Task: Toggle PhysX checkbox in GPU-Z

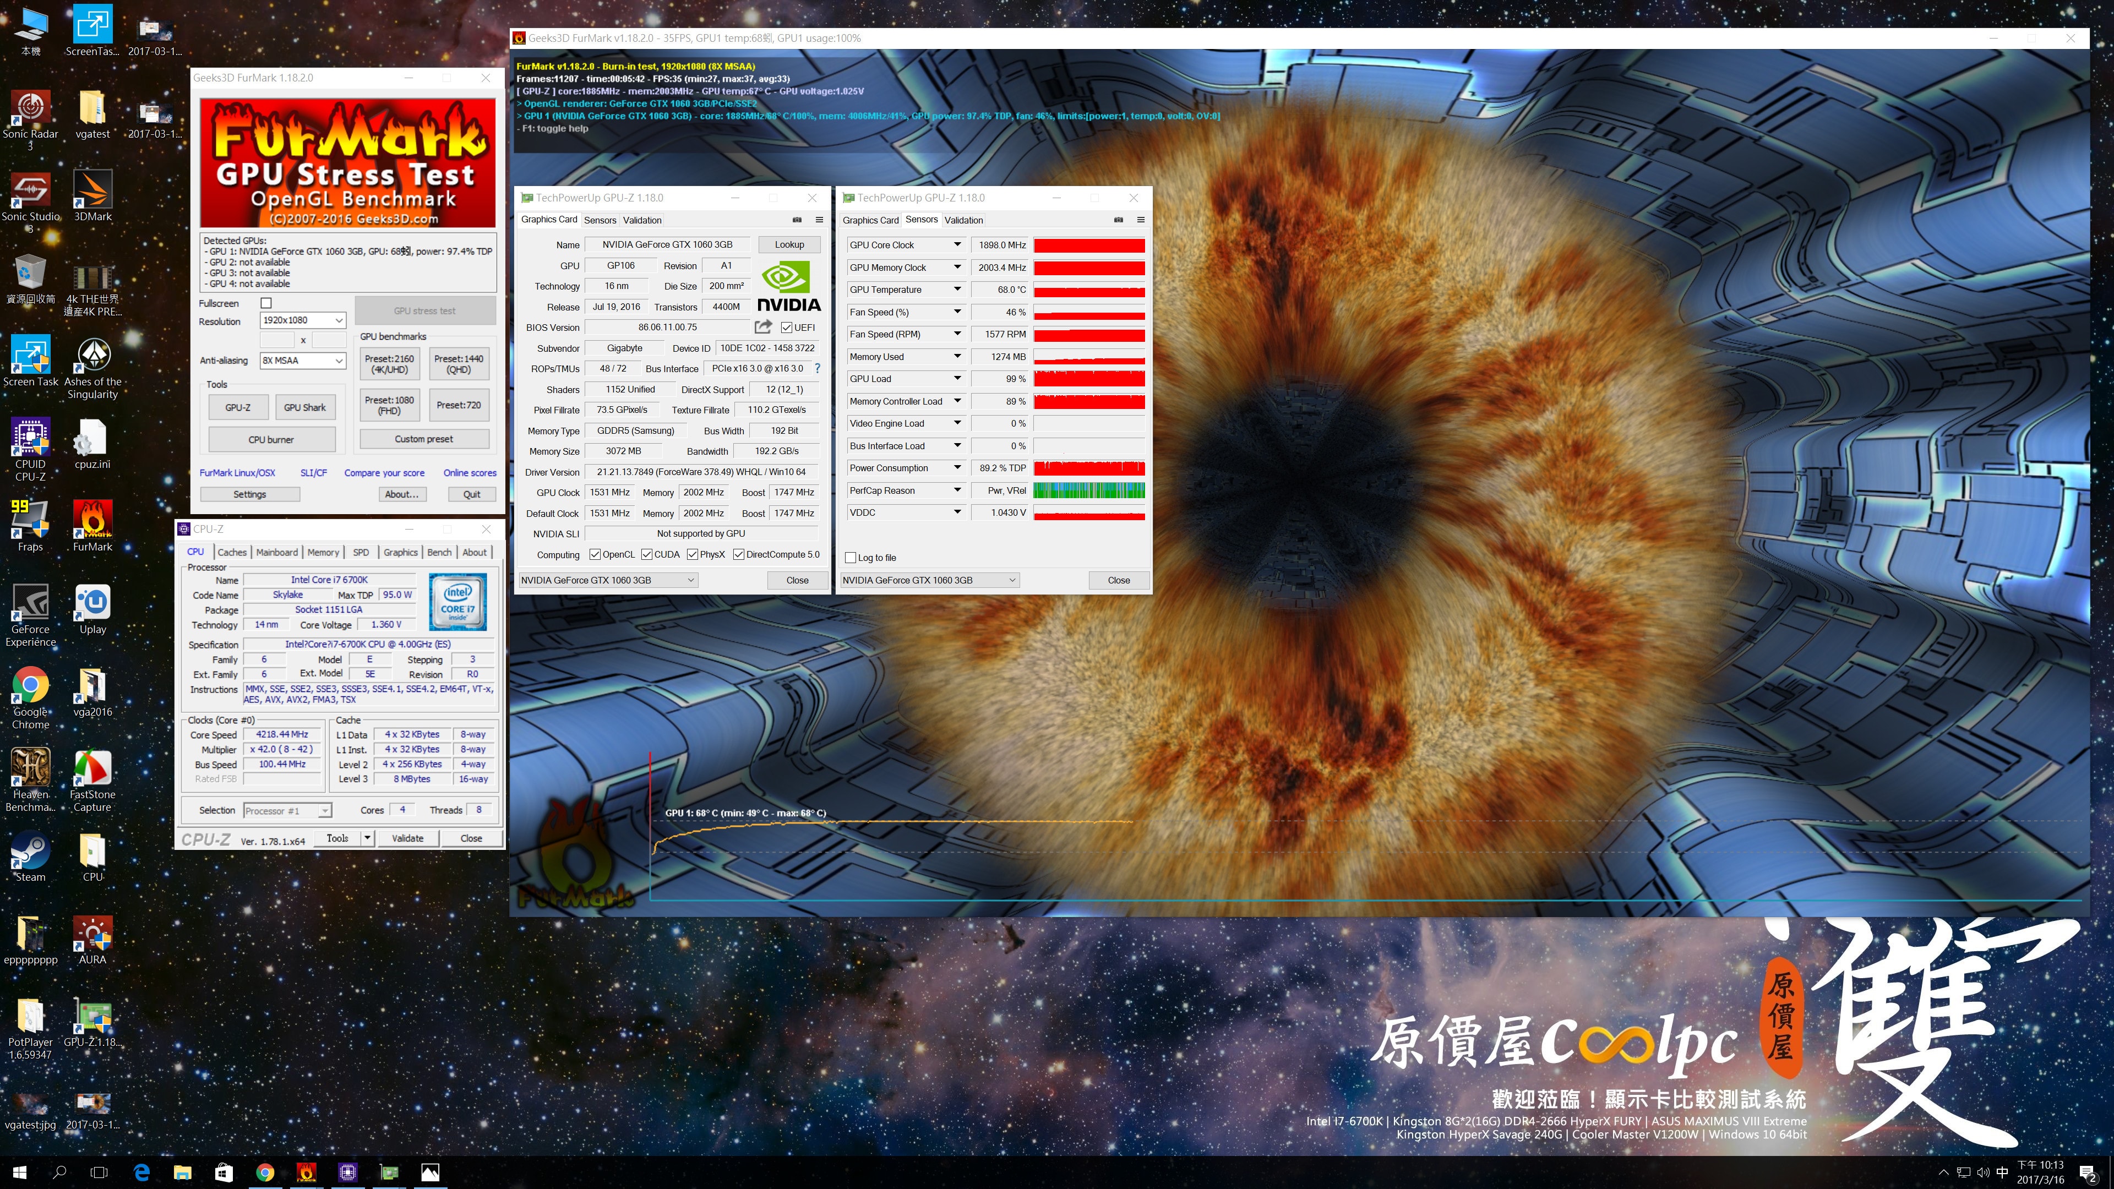Action: tap(693, 555)
